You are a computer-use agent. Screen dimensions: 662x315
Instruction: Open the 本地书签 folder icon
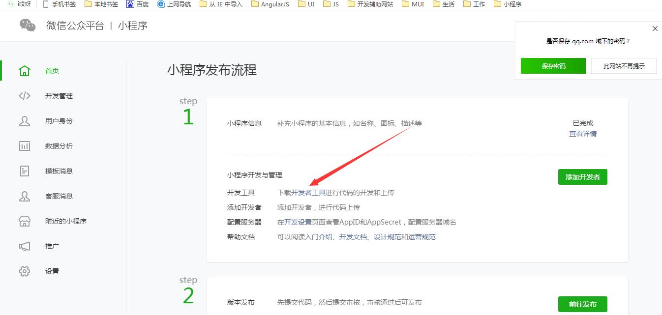tap(88, 4)
